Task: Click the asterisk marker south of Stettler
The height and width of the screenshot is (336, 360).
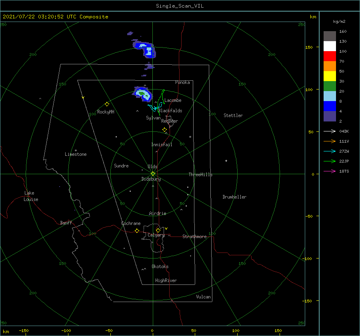Action: click(x=190, y=137)
